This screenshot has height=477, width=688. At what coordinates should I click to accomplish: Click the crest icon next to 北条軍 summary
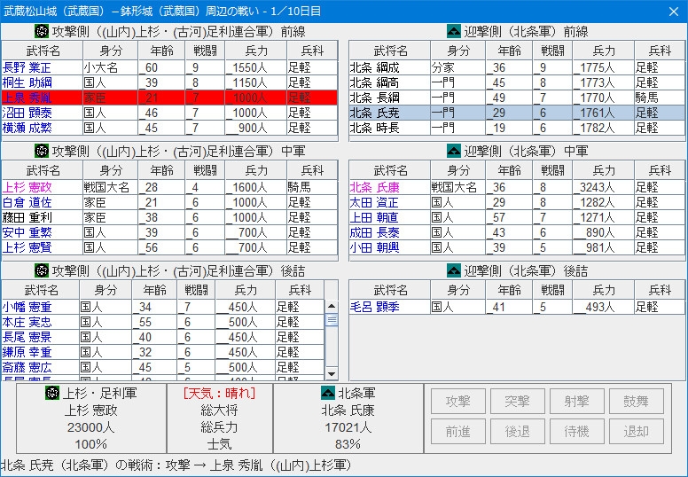pos(329,393)
